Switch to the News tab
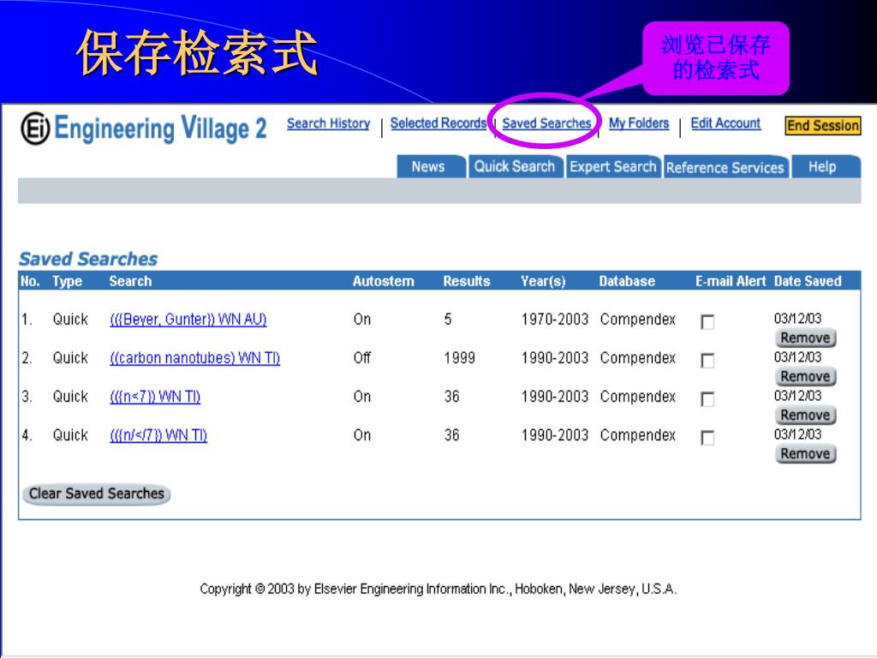The image size is (877, 658). tap(431, 167)
